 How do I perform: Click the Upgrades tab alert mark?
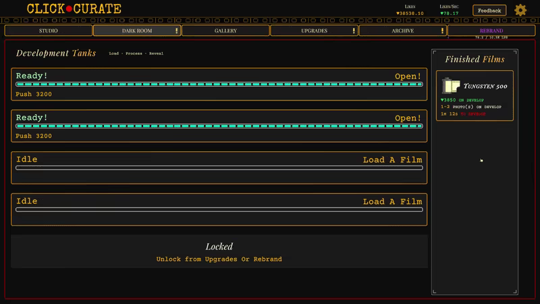[354, 30]
